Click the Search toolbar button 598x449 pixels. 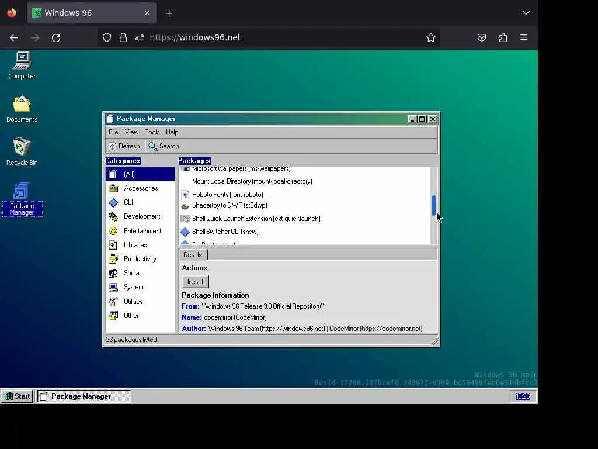164,146
